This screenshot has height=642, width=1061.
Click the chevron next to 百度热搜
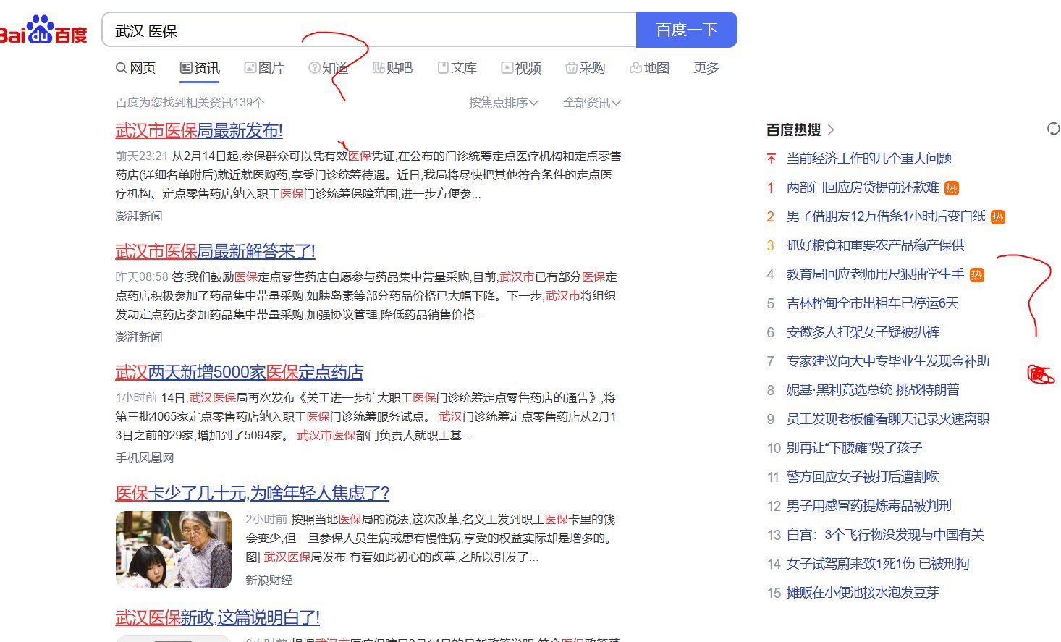[x=831, y=130]
